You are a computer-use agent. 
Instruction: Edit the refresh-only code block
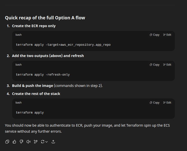coord(167,65)
